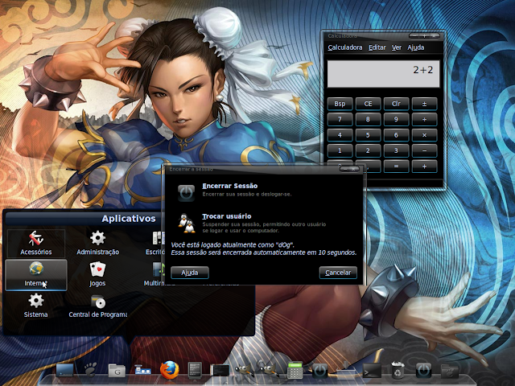This screenshot has width=515, height=386.
Task: Open the folder icon labeled G in dock
Action: [117, 371]
